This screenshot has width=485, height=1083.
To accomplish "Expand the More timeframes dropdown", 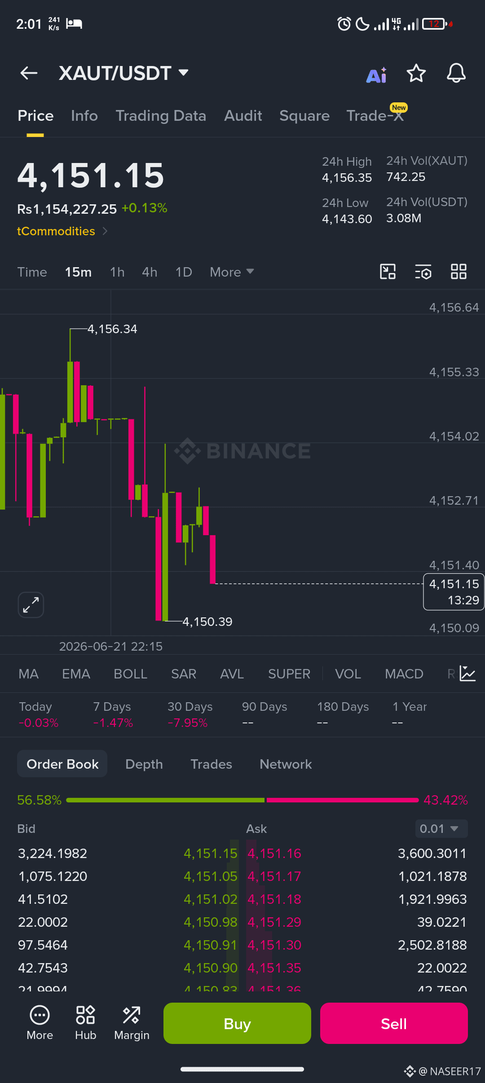I will (x=232, y=272).
